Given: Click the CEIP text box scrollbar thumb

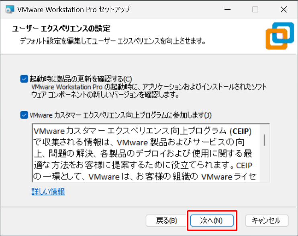Looking at the screenshot, I should pyautogui.click(x=264, y=139).
